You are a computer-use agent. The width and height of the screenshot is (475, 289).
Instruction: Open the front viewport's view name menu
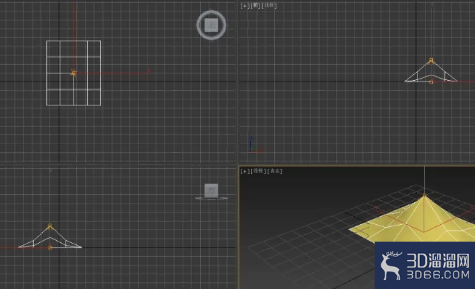pyautogui.click(x=256, y=5)
